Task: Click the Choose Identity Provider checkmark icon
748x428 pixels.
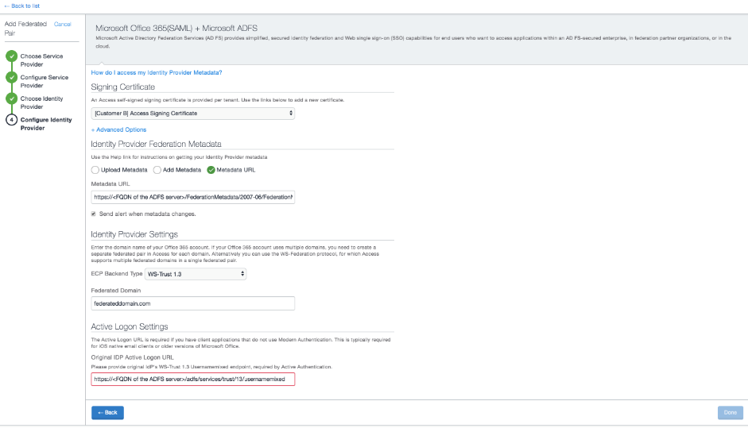Action: tap(11, 98)
